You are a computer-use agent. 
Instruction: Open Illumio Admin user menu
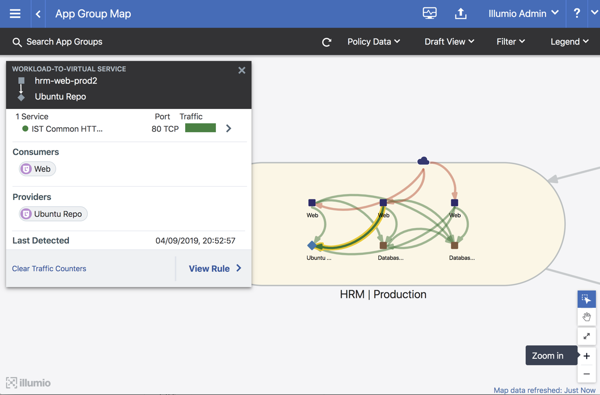(523, 13)
